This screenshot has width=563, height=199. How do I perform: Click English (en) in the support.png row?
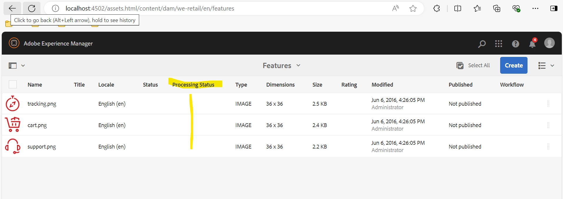[112, 146]
